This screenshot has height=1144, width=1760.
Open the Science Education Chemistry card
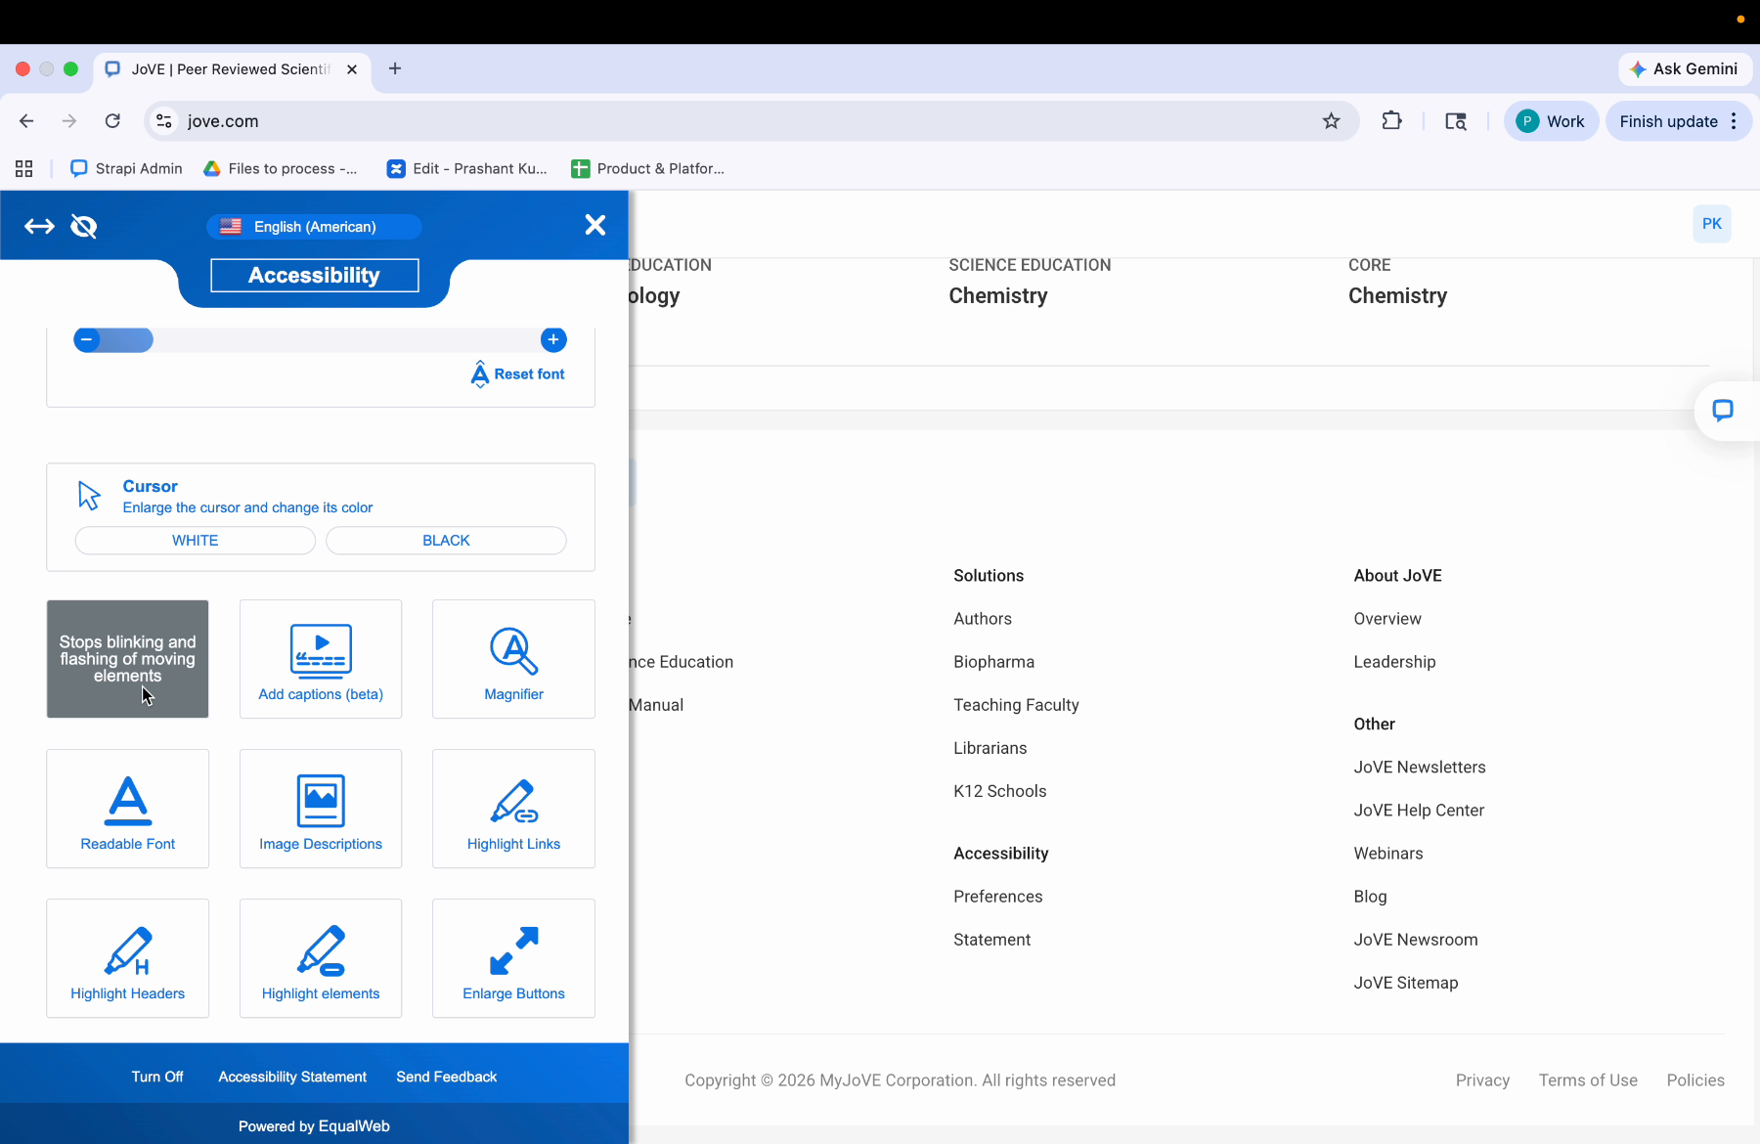[1030, 282]
